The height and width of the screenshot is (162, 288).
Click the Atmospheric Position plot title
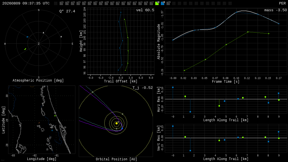coord(38,80)
